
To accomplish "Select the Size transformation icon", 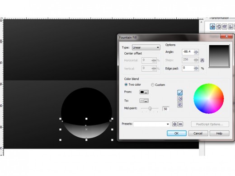I will point(230,27).
